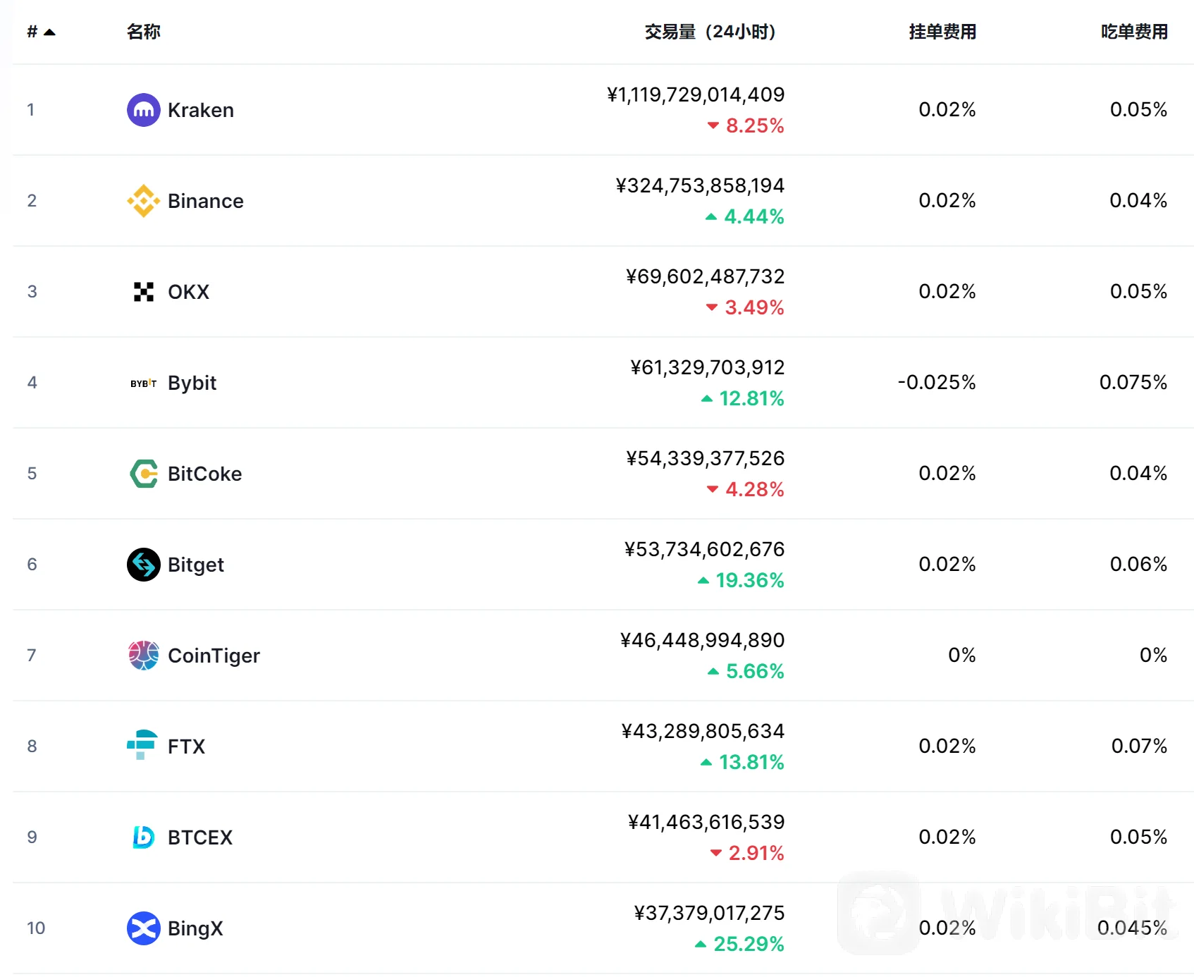Click the OKX exchange logo icon
Image resolution: width=1194 pixels, height=977 pixels.
pos(143,292)
